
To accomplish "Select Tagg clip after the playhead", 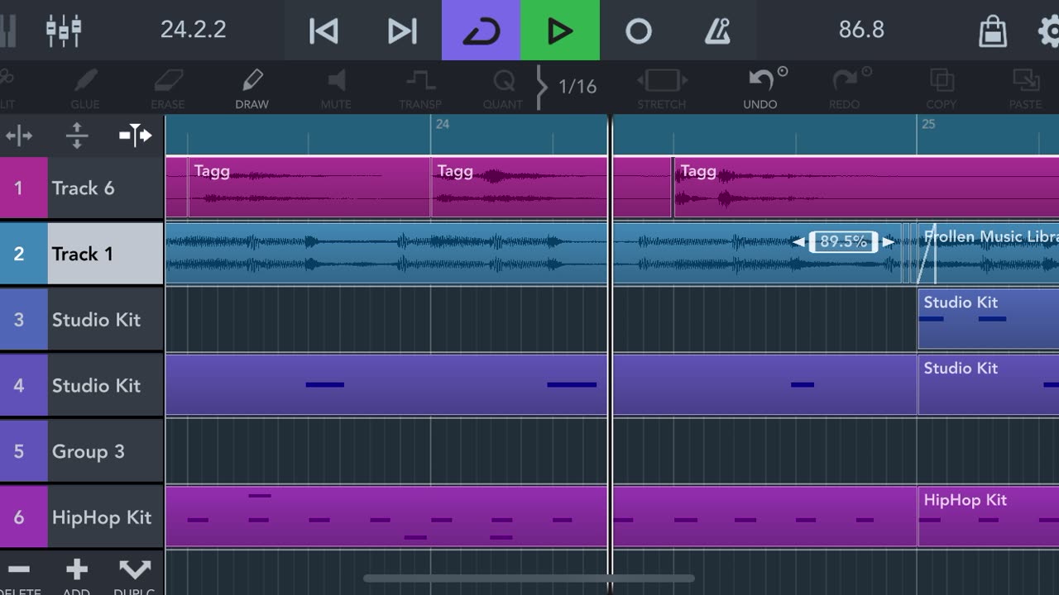I will [865, 188].
